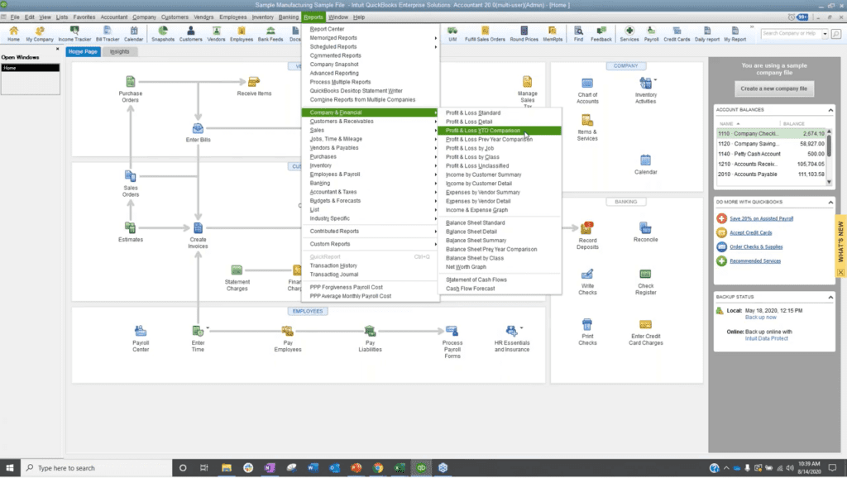Open the Write Checks icon
847x478 pixels.
pos(587,281)
